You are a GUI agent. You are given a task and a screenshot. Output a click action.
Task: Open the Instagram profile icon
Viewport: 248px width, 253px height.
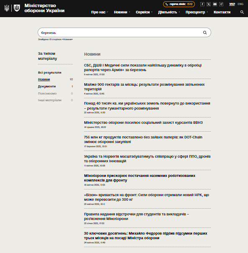221,4
